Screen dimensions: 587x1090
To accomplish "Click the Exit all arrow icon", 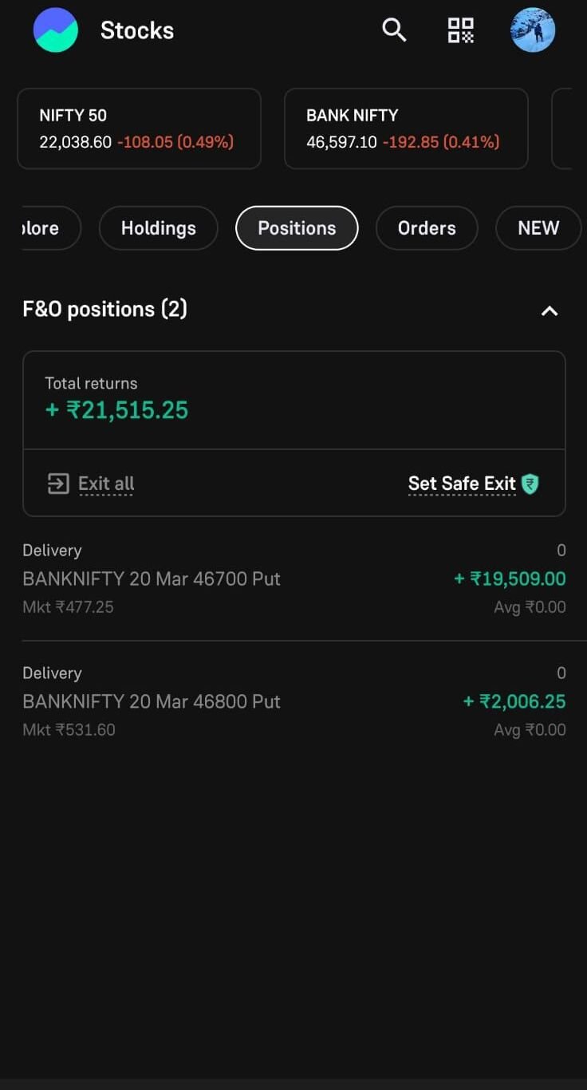I will coord(58,484).
